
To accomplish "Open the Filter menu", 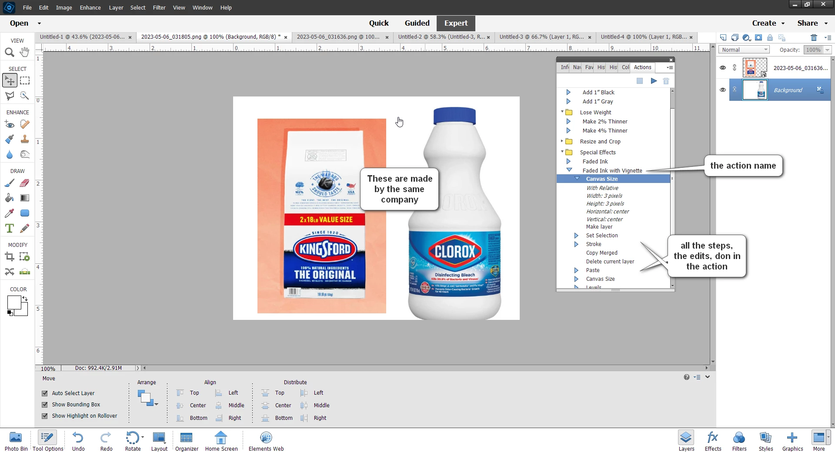I will tap(159, 7).
